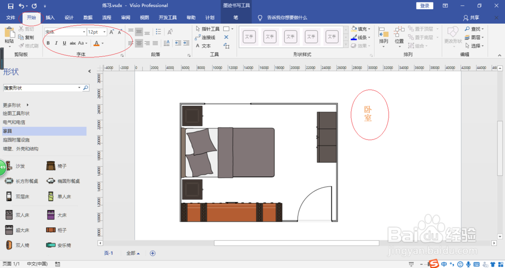Click the text block tool icon below the X
The height and width of the screenshot is (268, 505).
[x=226, y=46]
